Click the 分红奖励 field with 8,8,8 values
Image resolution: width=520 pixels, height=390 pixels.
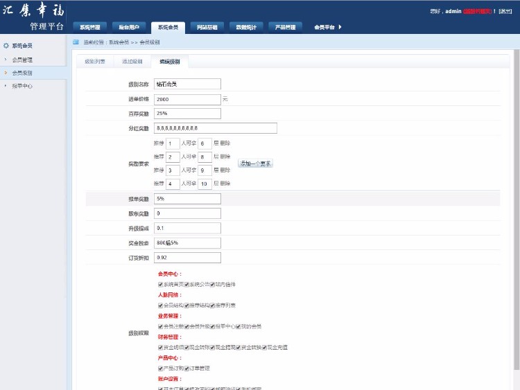pos(216,128)
